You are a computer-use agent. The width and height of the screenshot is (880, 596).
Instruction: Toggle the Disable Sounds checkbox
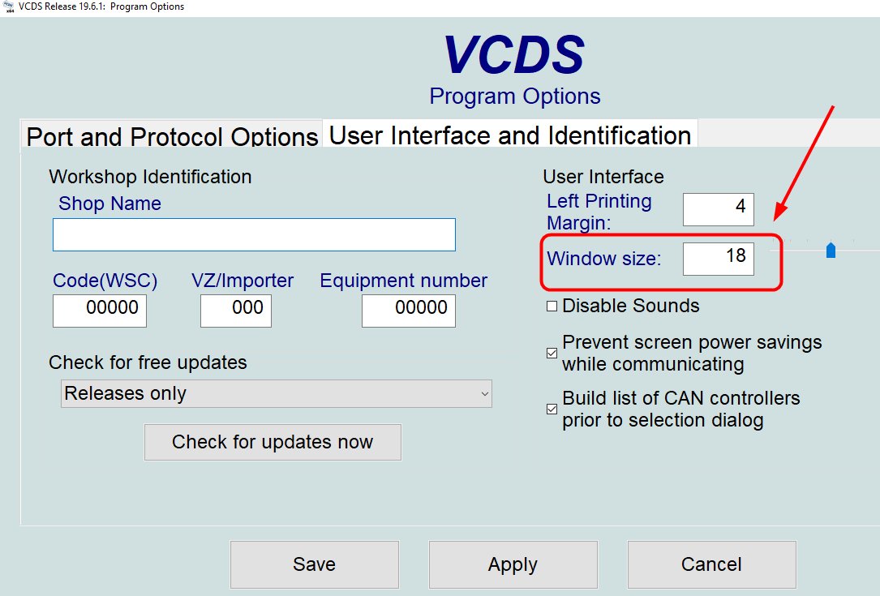click(552, 307)
